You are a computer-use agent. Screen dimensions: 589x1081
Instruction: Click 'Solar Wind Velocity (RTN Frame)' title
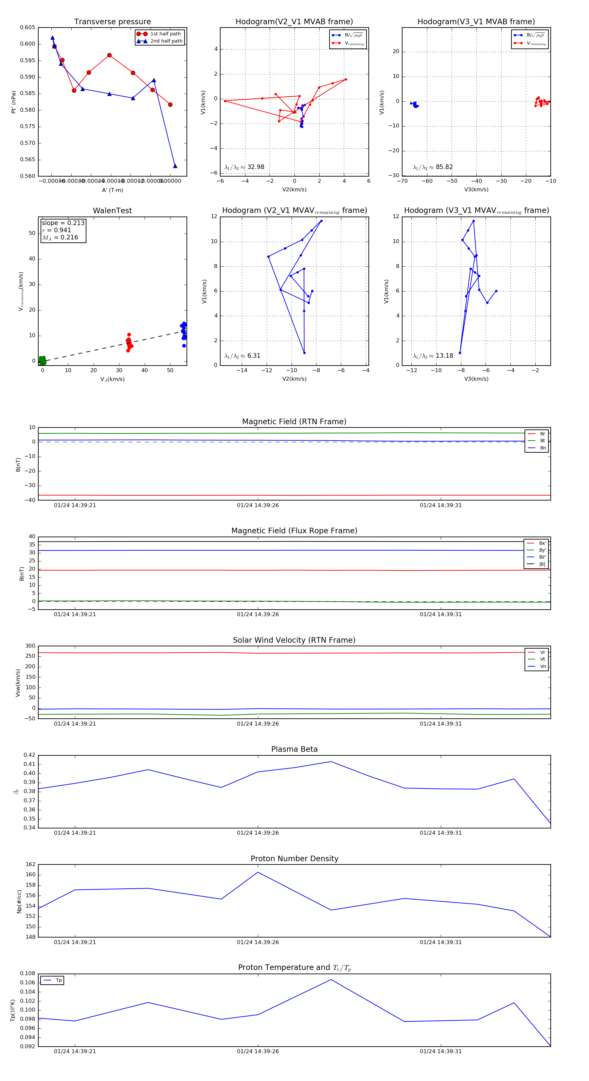pos(294,640)
